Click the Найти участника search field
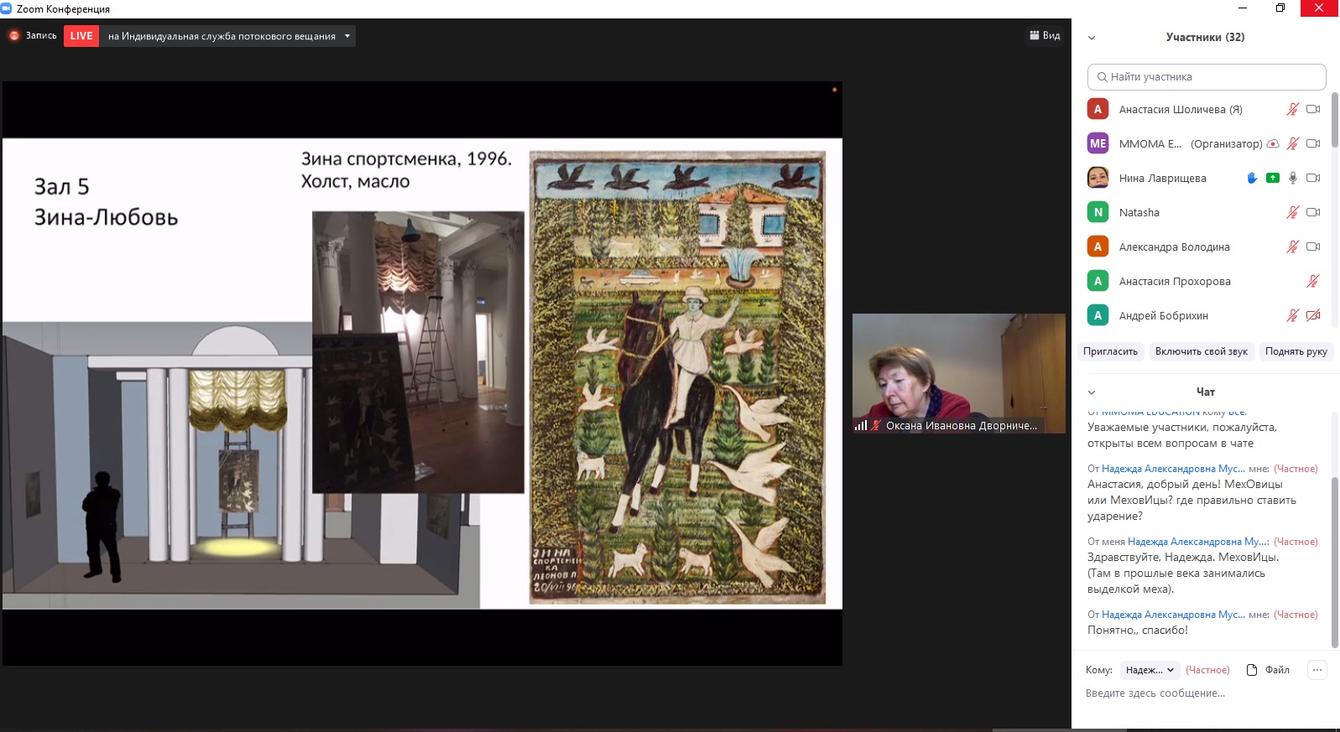1340x732 pixels. click(x=1207, y=77)
